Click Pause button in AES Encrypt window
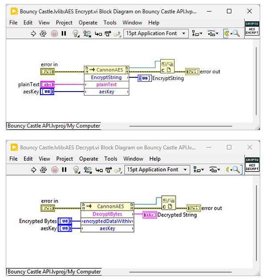The width and height of the screenshot is (266, 280). click(64, 33)
